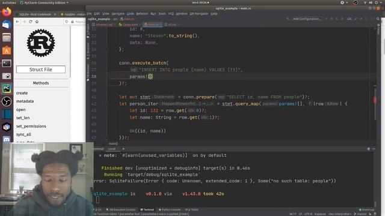Open the Event Log
This screenshot has width=385, height=216.
(366, 209)
